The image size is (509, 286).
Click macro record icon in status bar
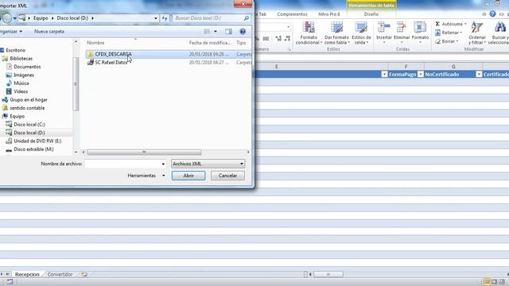coord(10,282)
